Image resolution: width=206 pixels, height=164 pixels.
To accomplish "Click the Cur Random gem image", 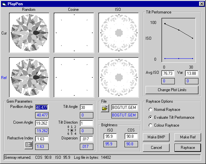I will click(x=29, y=33).
